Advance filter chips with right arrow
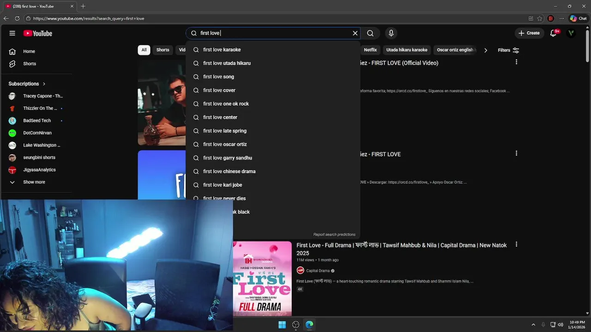The image size is (591, 332). [x=485, y=50]
